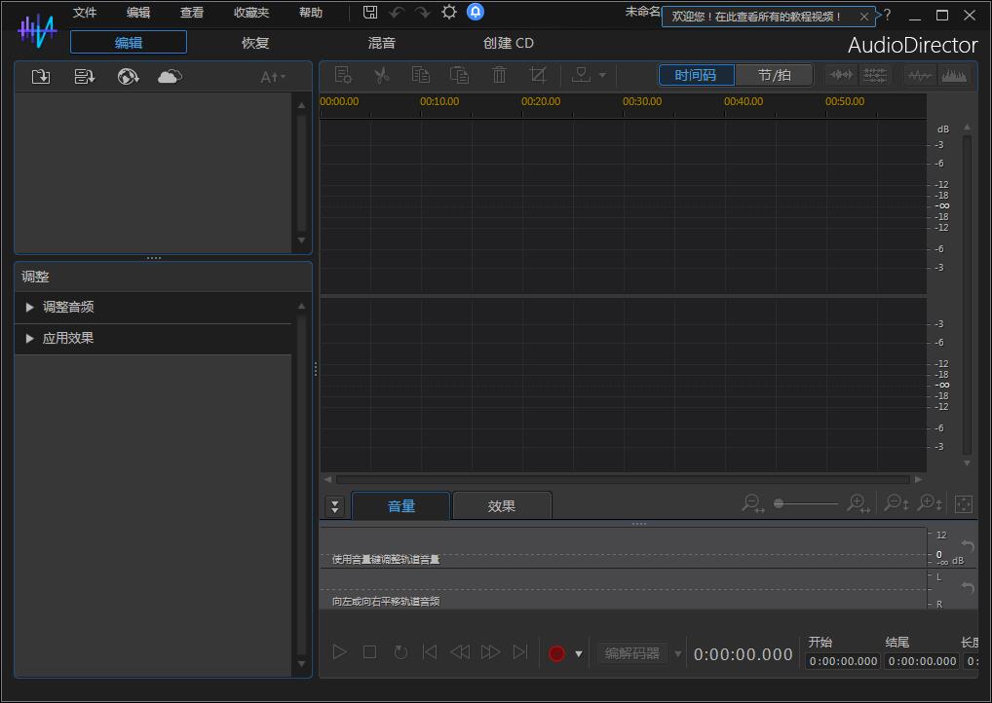This screenshot has width=992, height=703.
Task: Click the import media file icon
Action: pyautogui.click(x=41, y=77)
